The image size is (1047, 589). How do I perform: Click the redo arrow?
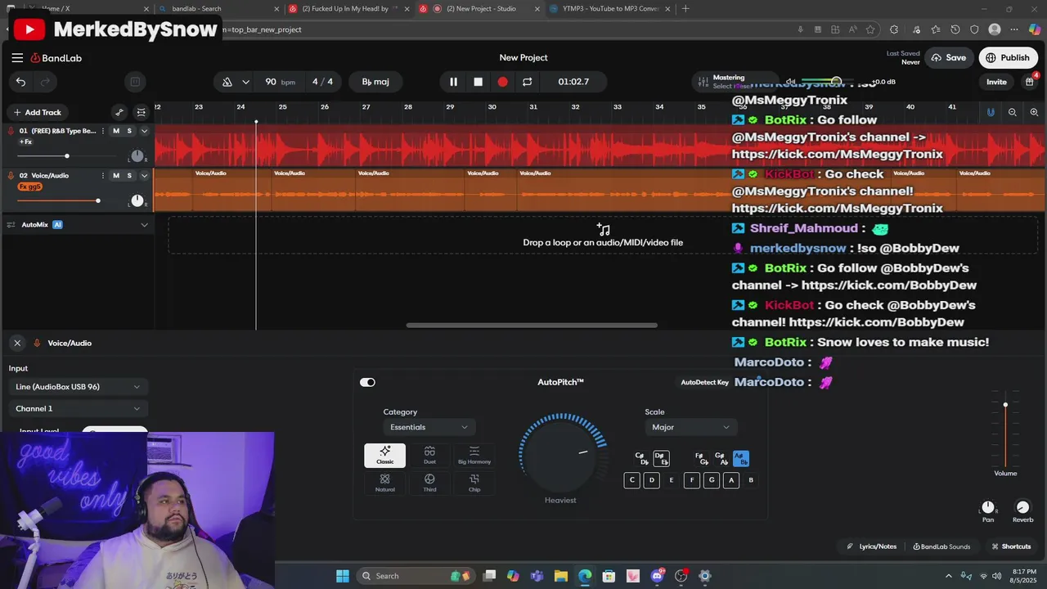[45, 82]
